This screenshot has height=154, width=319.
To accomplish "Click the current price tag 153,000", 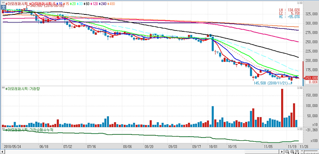I will (x=310, y=78).
